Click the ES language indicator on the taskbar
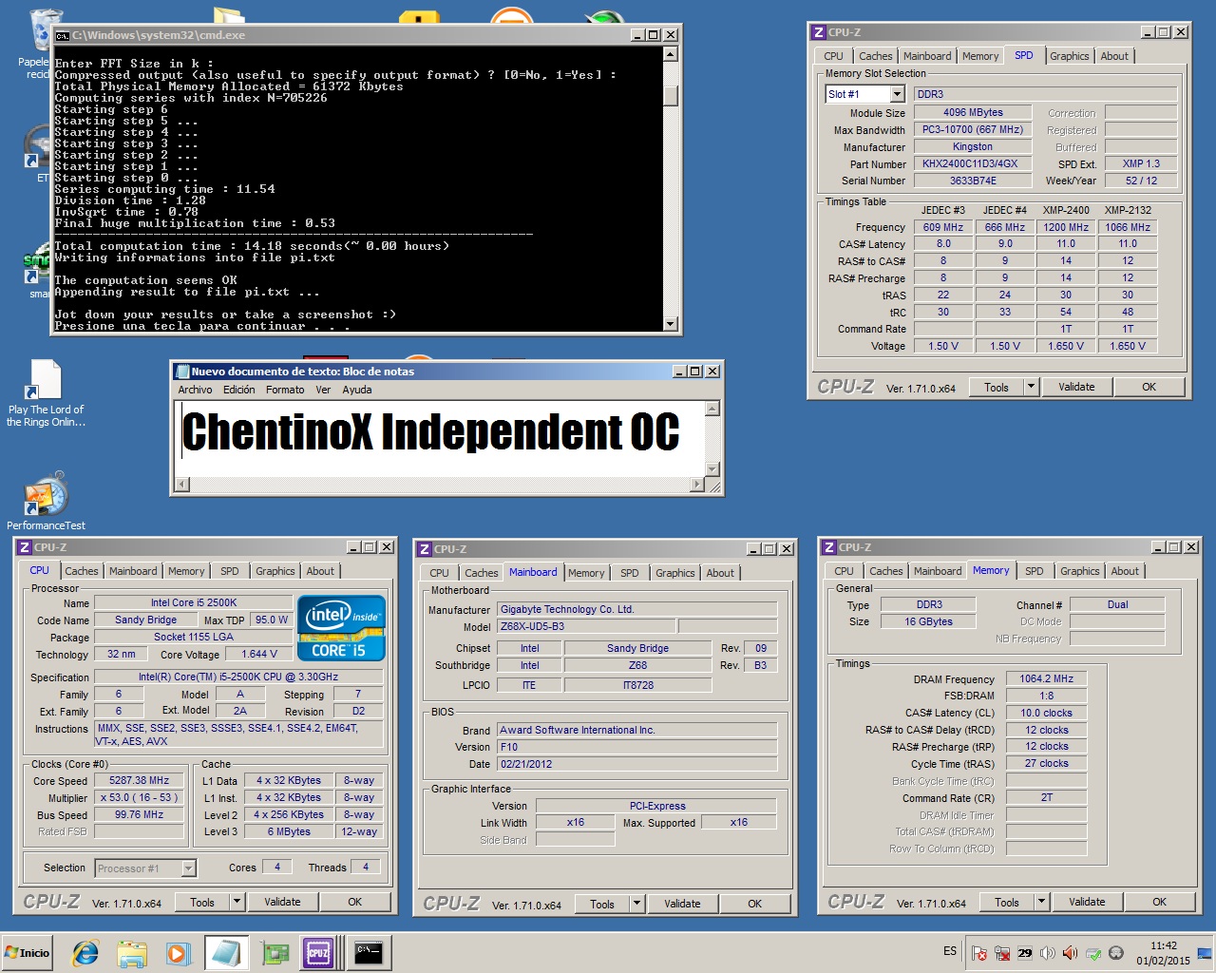 tap(950, 951)
